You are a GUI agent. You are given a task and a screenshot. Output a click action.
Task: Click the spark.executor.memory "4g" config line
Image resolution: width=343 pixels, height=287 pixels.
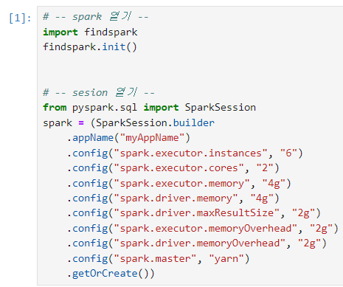[179, 183]
